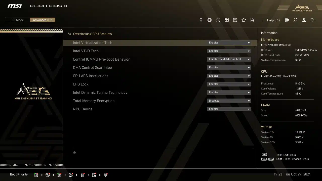
Task: Click the Tab: Next Group hint
Action: coord(286,155)
